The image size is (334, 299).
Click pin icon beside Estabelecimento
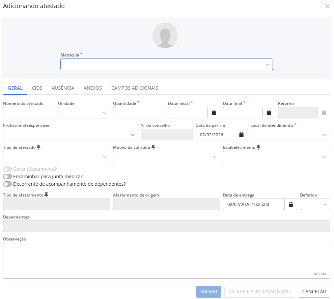(258, 147)
